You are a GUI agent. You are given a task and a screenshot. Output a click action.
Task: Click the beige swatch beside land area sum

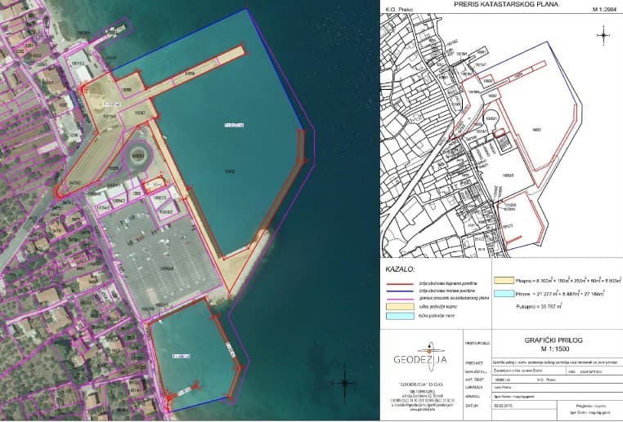[x=504, y=281]
